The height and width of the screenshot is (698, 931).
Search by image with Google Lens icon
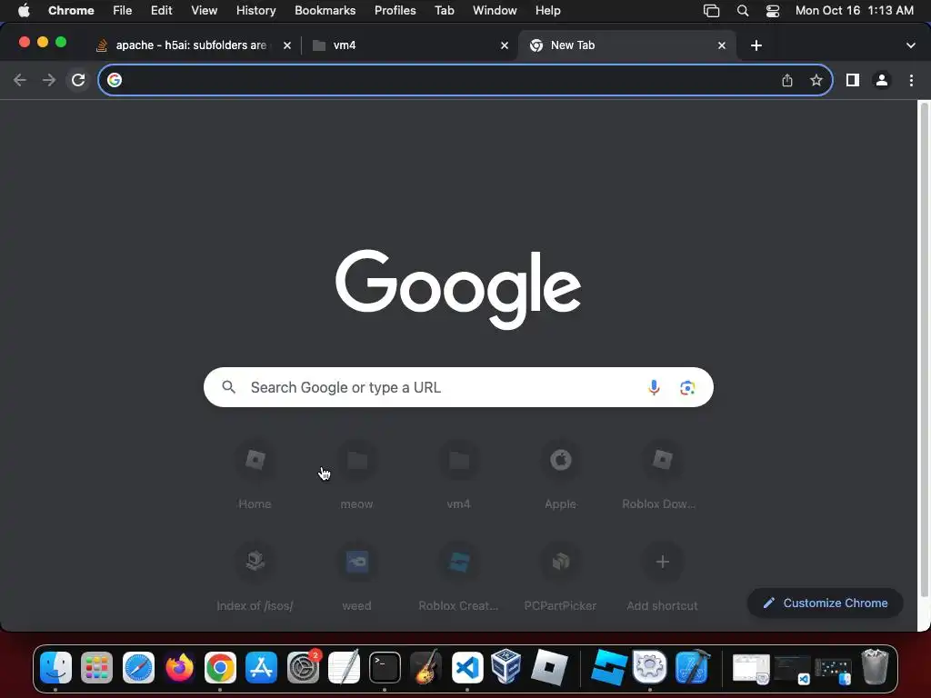point(687,387)
